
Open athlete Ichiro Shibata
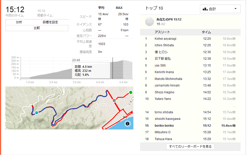[164, 45]
